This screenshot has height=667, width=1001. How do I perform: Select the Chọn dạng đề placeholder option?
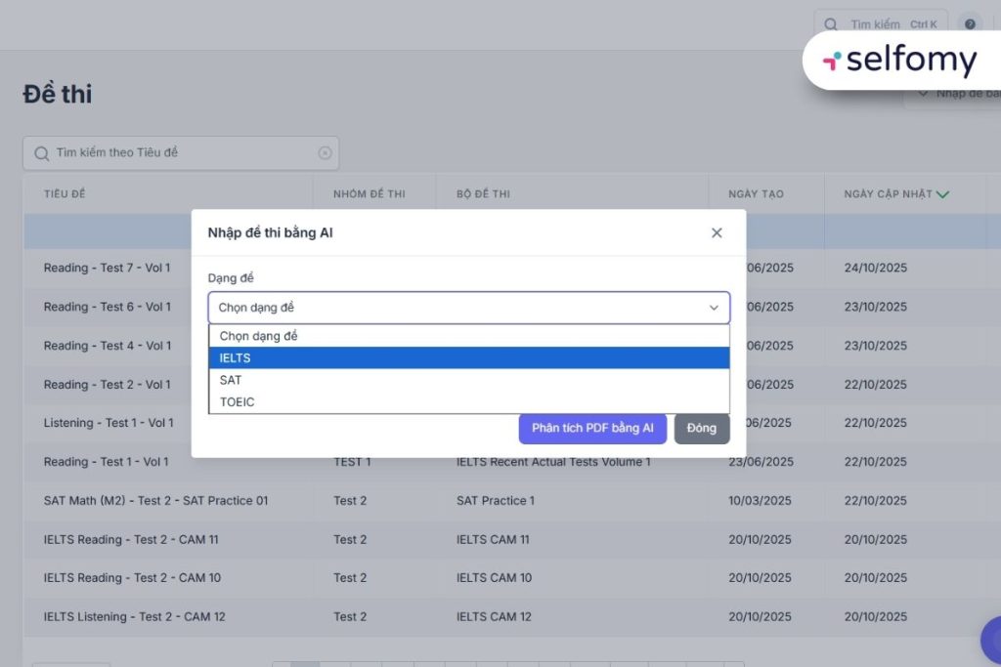[468, 336]
